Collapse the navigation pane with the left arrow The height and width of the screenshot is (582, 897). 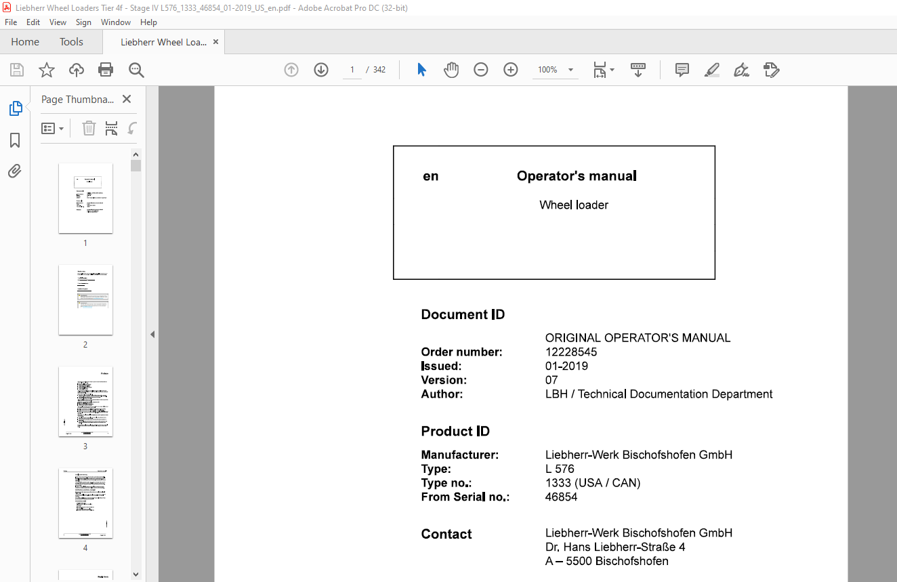[152, 334]
